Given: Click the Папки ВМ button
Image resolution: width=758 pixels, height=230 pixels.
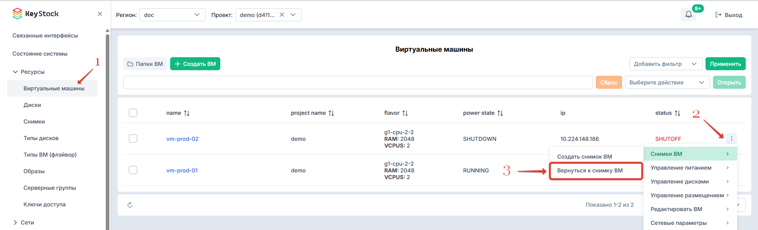Looking at the screenshot, I should point(145,64).
